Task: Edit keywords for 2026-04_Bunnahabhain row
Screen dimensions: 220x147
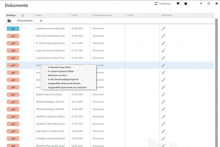Action: (x=164, y=36)
